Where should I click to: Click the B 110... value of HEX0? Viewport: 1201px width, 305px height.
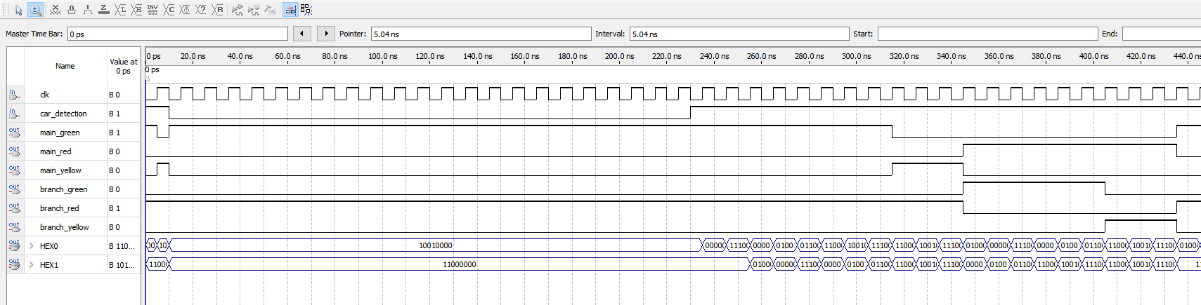click(x=122, y=246)
